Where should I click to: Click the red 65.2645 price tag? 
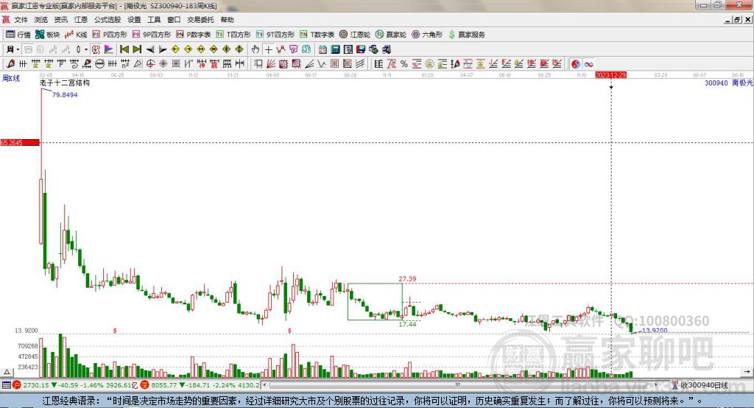(19, 142)
